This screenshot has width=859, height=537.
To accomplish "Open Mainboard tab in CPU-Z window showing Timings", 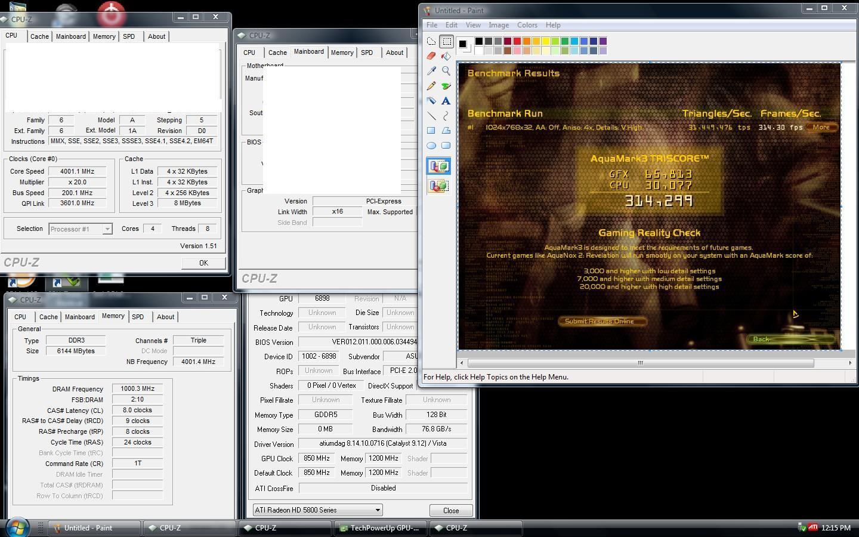I will (x=80, y=317).
